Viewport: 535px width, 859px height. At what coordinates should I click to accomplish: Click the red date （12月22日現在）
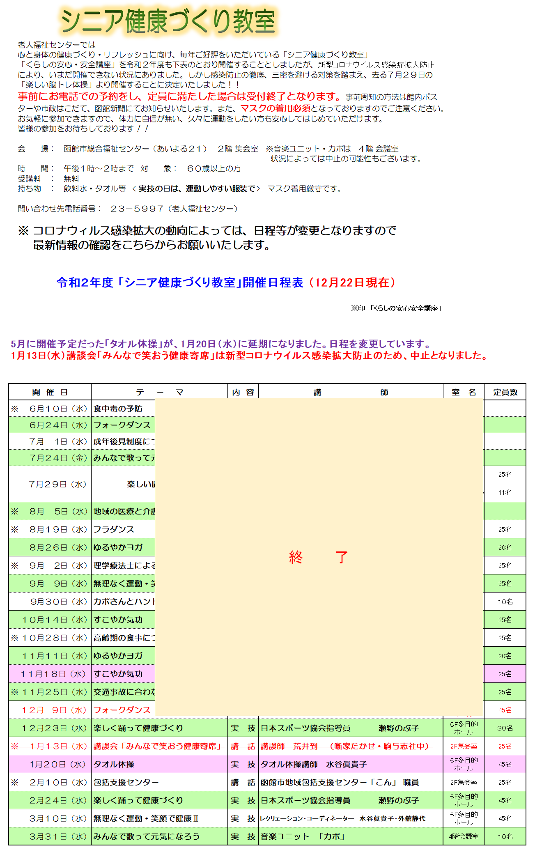coord(352,283)
